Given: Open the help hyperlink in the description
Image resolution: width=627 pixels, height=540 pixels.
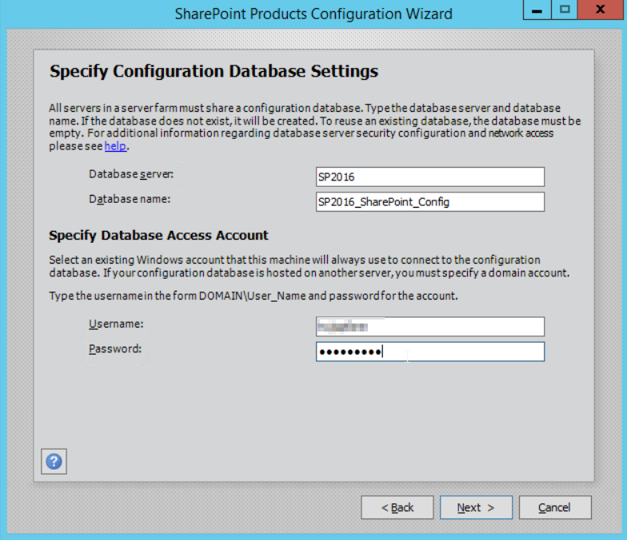Looking at the screenshot, I should point(115,146).
